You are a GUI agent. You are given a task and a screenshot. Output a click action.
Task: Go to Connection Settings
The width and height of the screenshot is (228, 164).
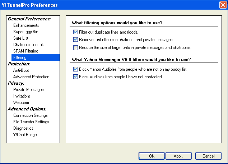click(31, 115)
